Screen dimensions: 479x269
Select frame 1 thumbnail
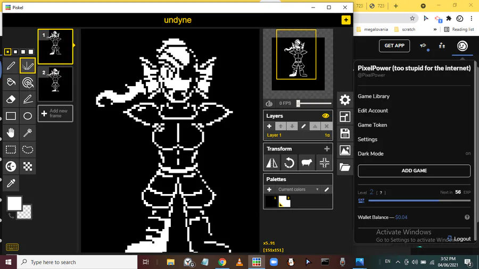[x=55, y=46]
